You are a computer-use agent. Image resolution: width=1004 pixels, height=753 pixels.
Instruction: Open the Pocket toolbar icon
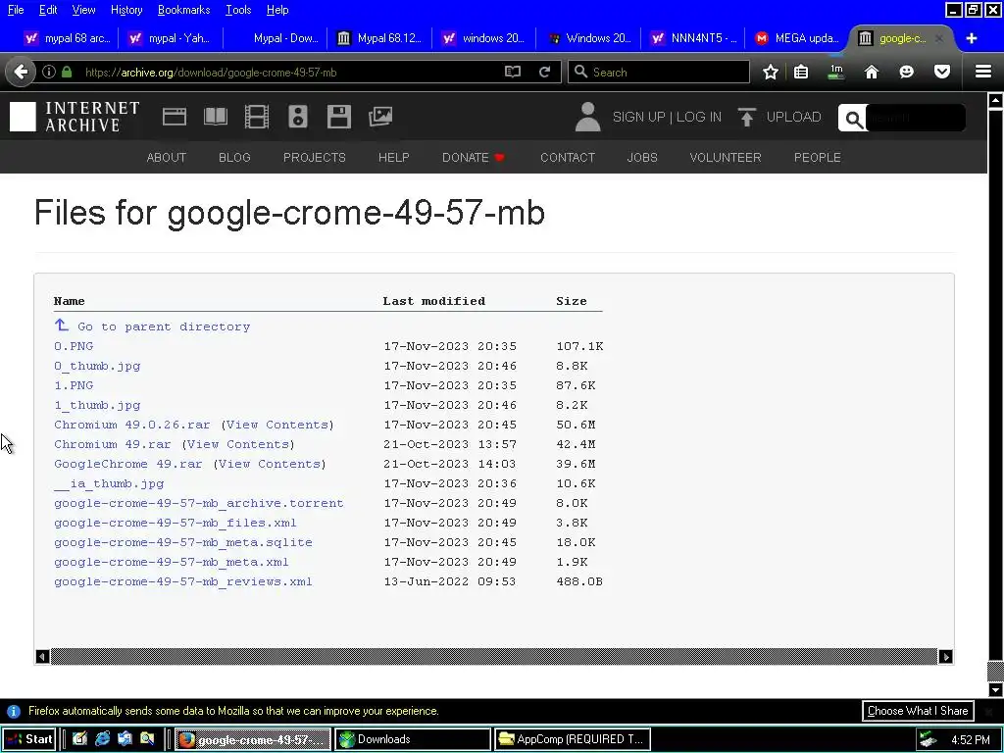tap(942, 72)
